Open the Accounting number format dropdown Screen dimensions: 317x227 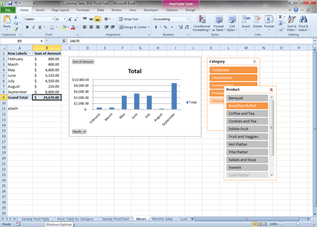tap(188, 19)
